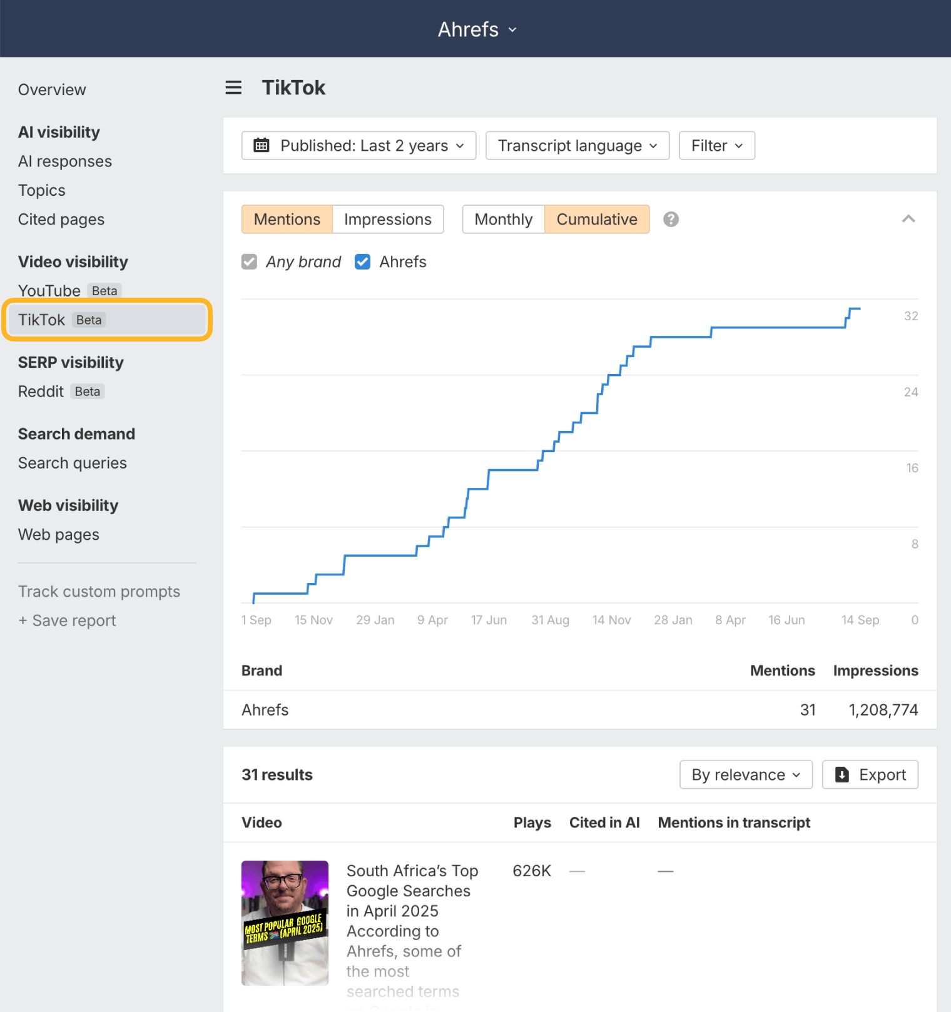This screenshot has width=951, height=1012.
Task: Click the 1,208,774 impressions value
Action: click(x=883, y=710)
